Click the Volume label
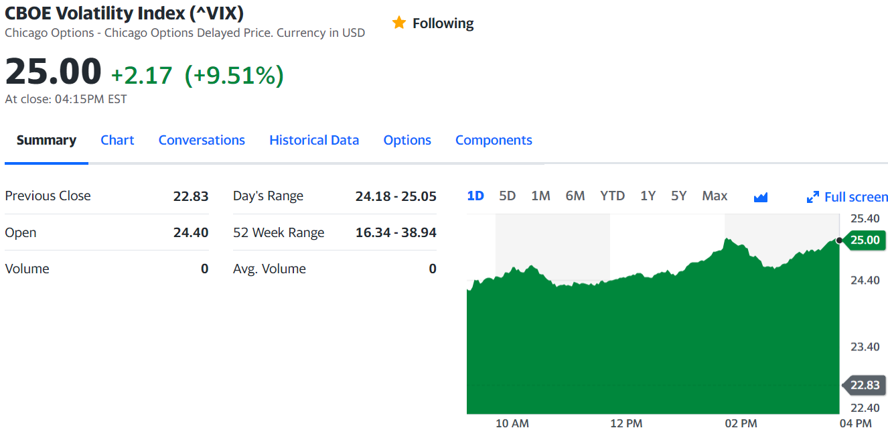The height and width of the screenshot is (432, 888). point(27,269)
